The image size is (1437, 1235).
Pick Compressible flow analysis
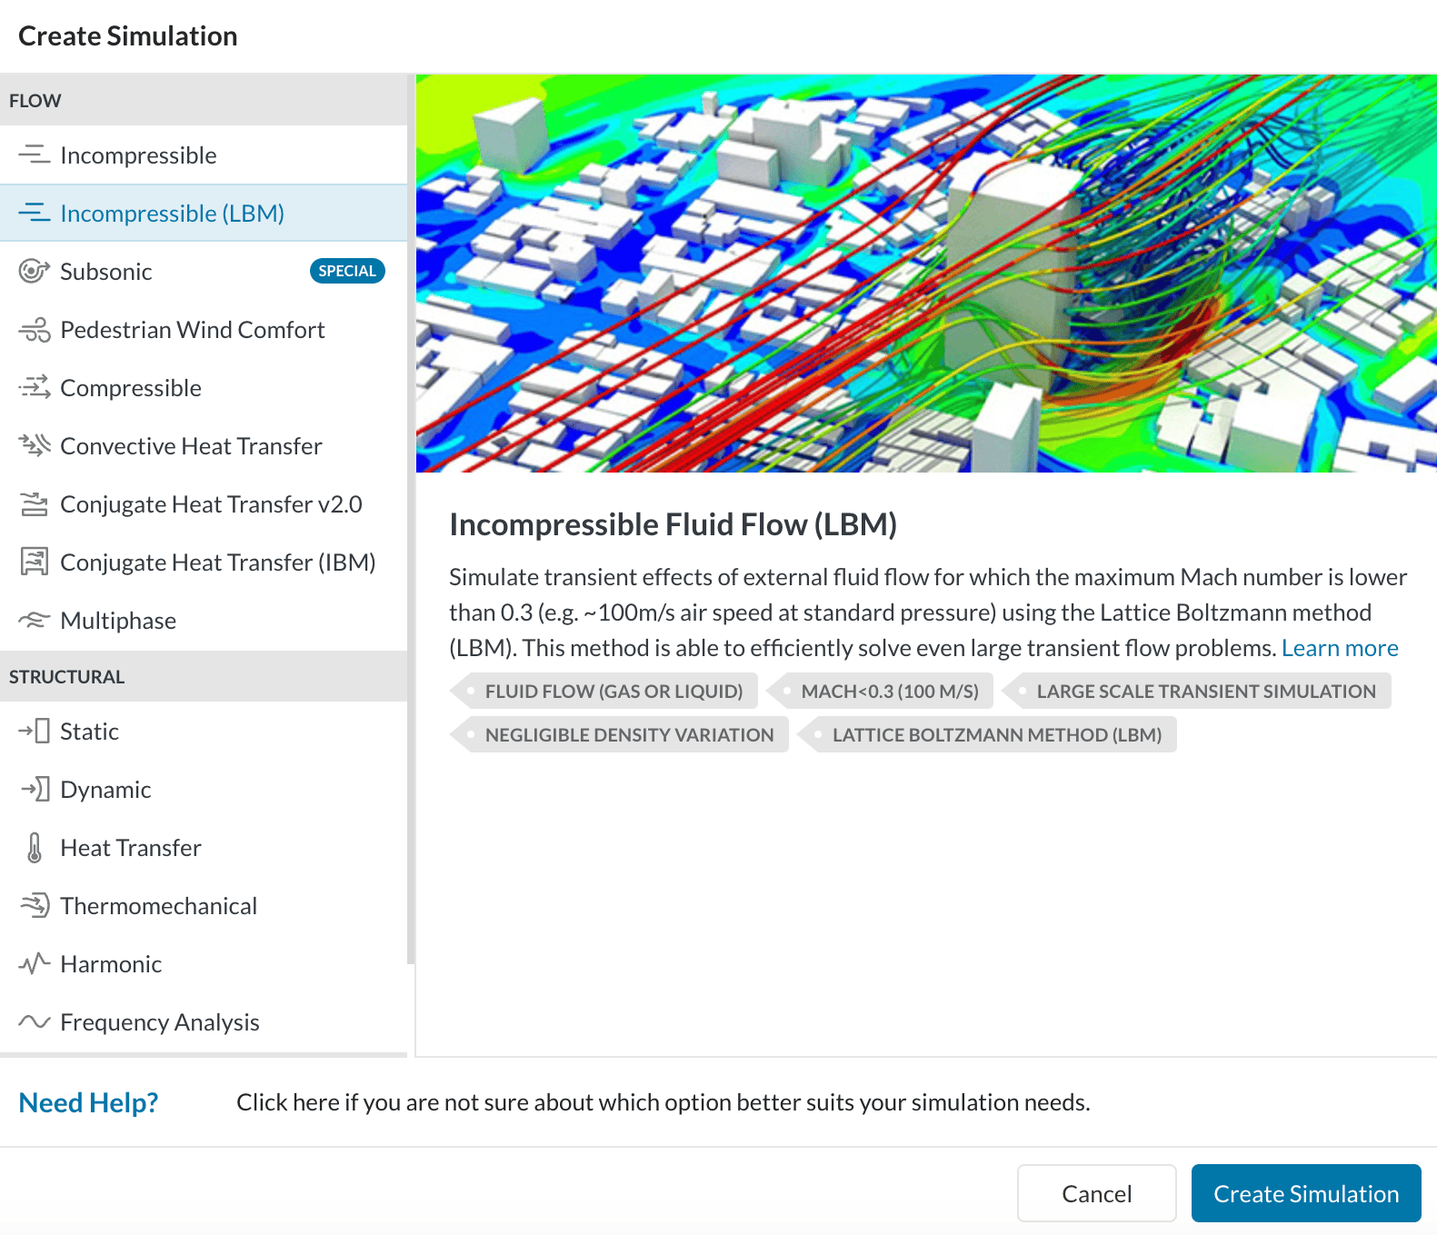pyautogui.click(x=204, y=388)
